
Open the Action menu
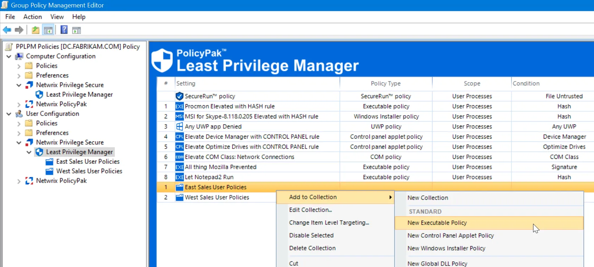pos(32,17)
